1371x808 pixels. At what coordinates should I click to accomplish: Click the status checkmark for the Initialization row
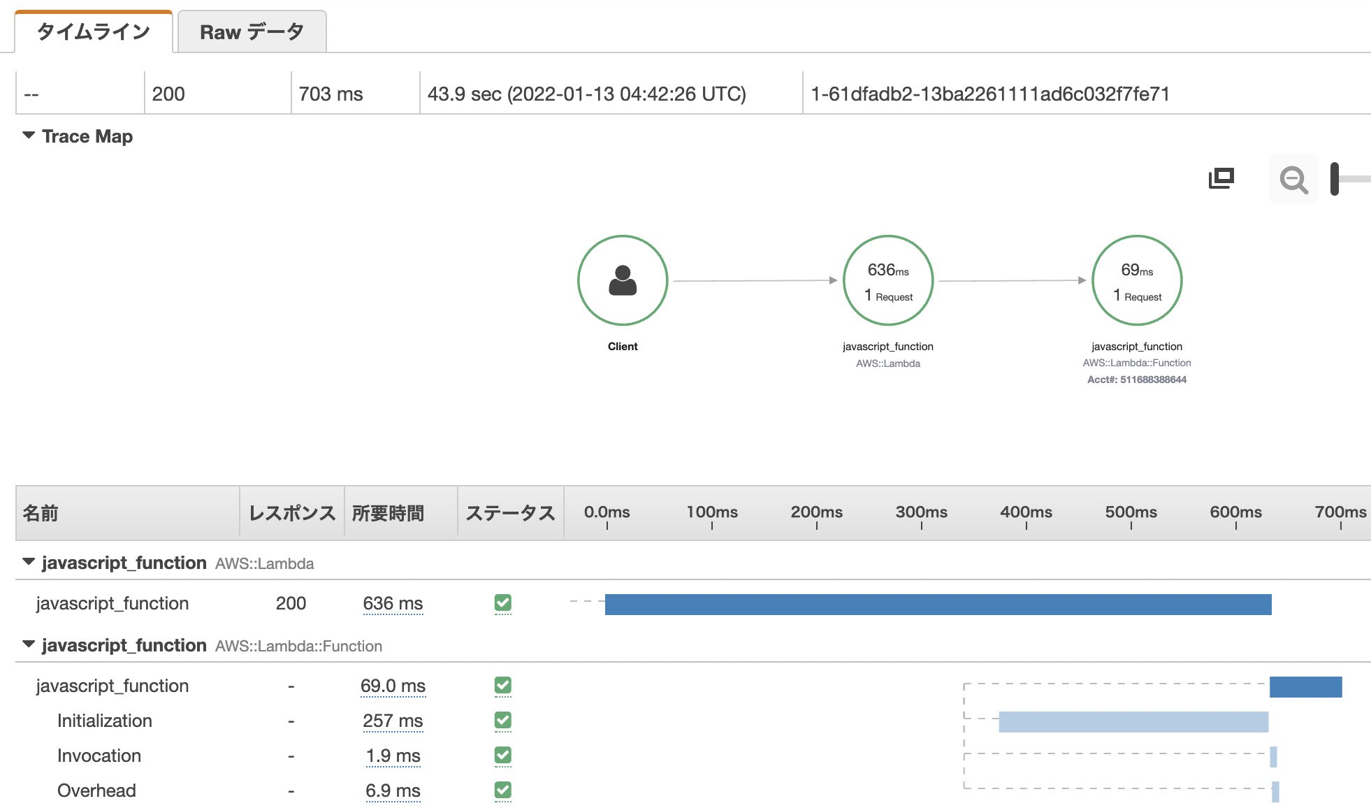pos(502,720)
